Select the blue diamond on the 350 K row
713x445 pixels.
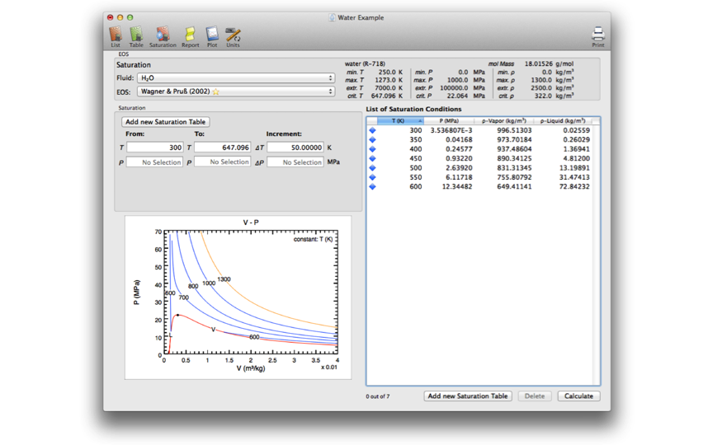coord(372,139)
